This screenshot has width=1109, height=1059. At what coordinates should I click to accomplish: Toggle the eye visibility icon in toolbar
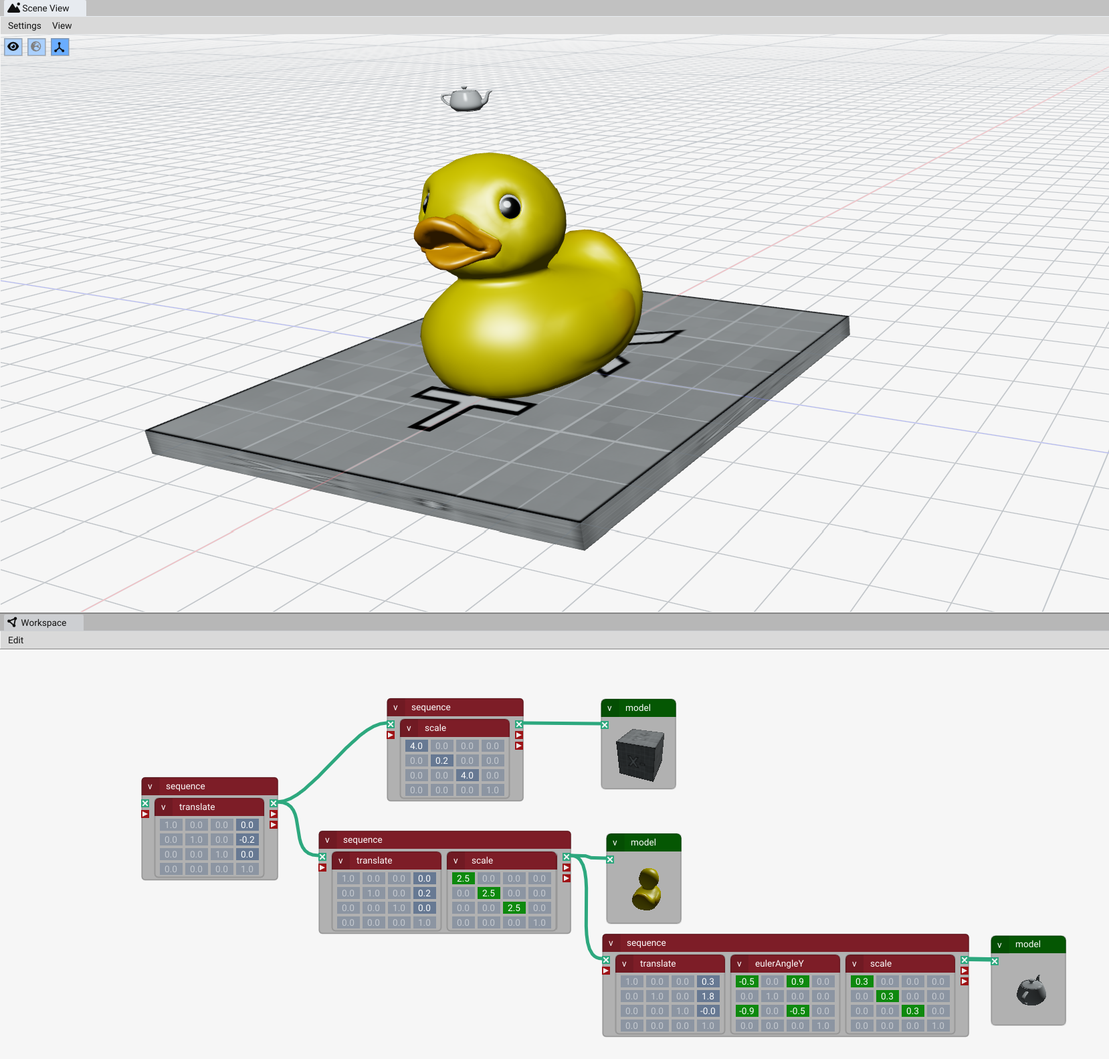[13, 47]
